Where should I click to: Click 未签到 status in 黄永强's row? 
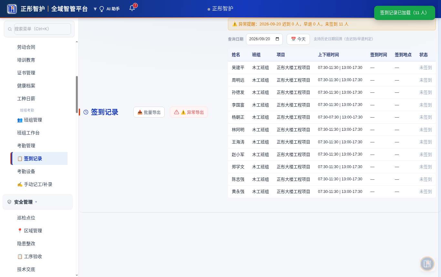pyautogui.click(x=426, y=192)
